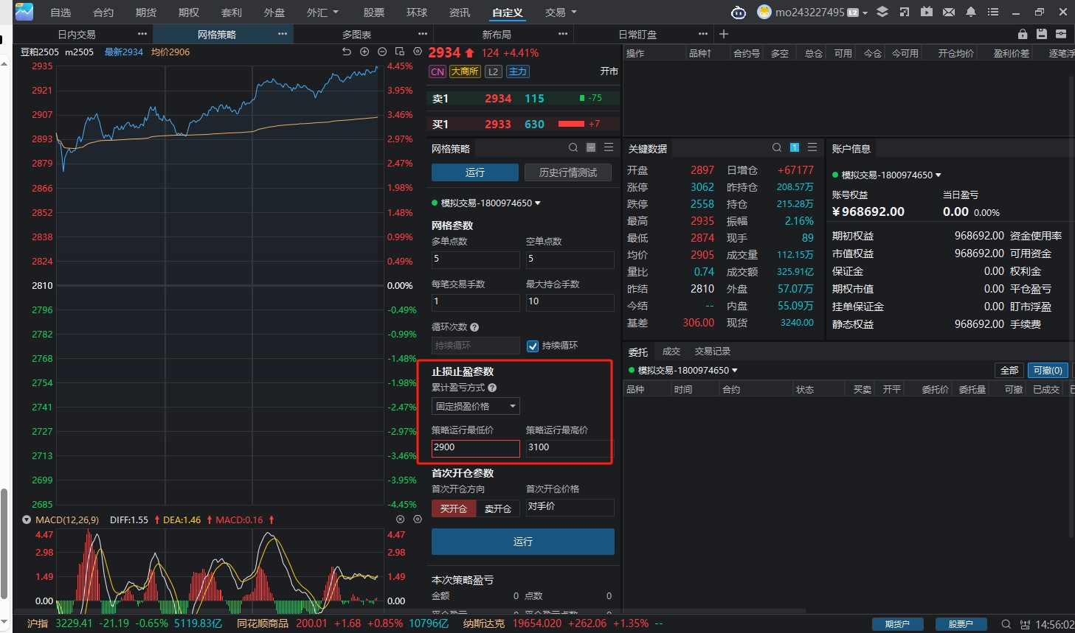Click help icon next to 循环次数
The width and height of the screenshot is (1075, 633).
click(x=474, y=327)
